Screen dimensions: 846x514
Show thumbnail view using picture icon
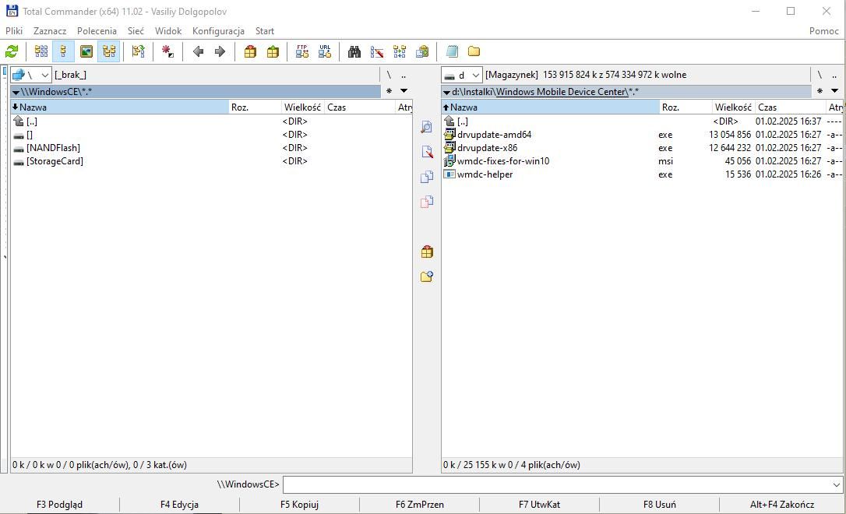[x=86, y=51]
